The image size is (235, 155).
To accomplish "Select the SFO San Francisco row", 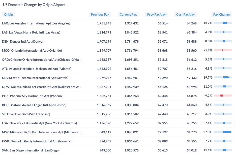I will tap(117, 114).
